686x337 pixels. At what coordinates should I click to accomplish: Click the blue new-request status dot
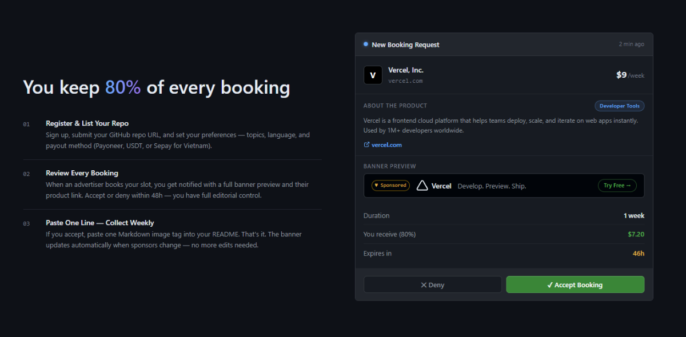[x=366, y=44]
